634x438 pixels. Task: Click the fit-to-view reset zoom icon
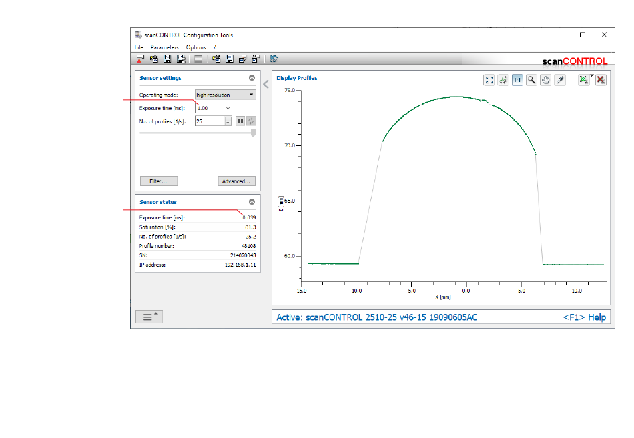pos(489,80)
